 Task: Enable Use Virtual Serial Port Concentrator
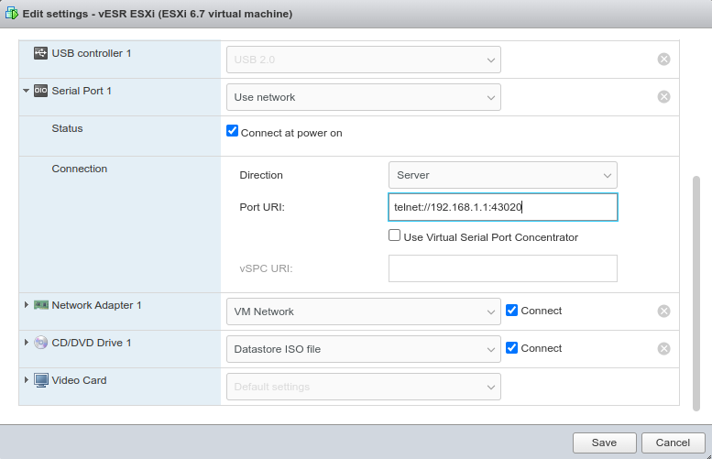pyautogui.click(x=395, y=236)
